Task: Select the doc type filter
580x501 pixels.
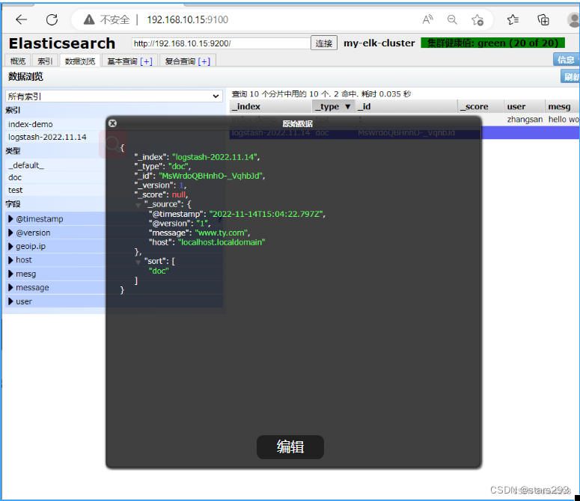Action: point(15,177)
